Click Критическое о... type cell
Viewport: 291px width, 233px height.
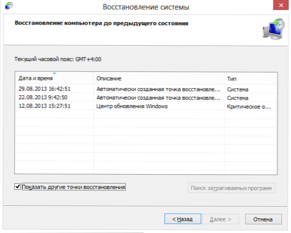249,107
